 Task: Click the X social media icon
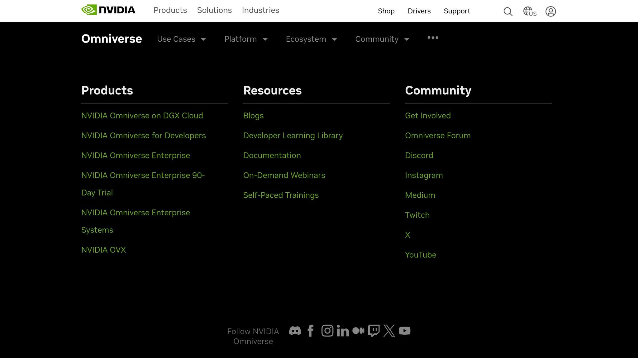(389, 331)
